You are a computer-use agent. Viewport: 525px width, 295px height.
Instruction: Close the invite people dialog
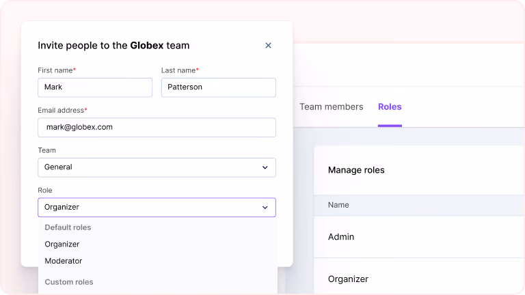point(268,46)
